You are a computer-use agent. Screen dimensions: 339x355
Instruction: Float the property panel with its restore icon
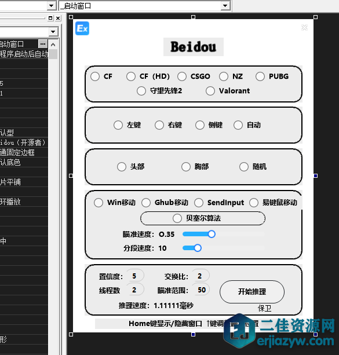50,18
